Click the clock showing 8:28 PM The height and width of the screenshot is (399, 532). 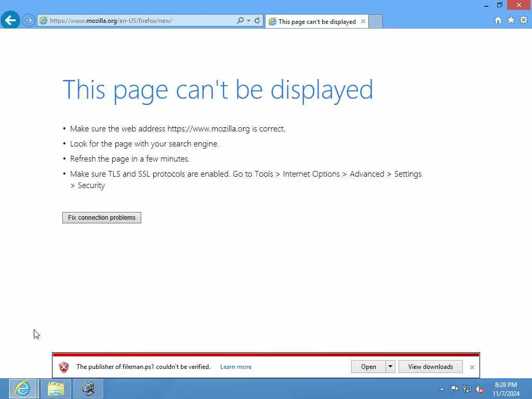(506, 389)
